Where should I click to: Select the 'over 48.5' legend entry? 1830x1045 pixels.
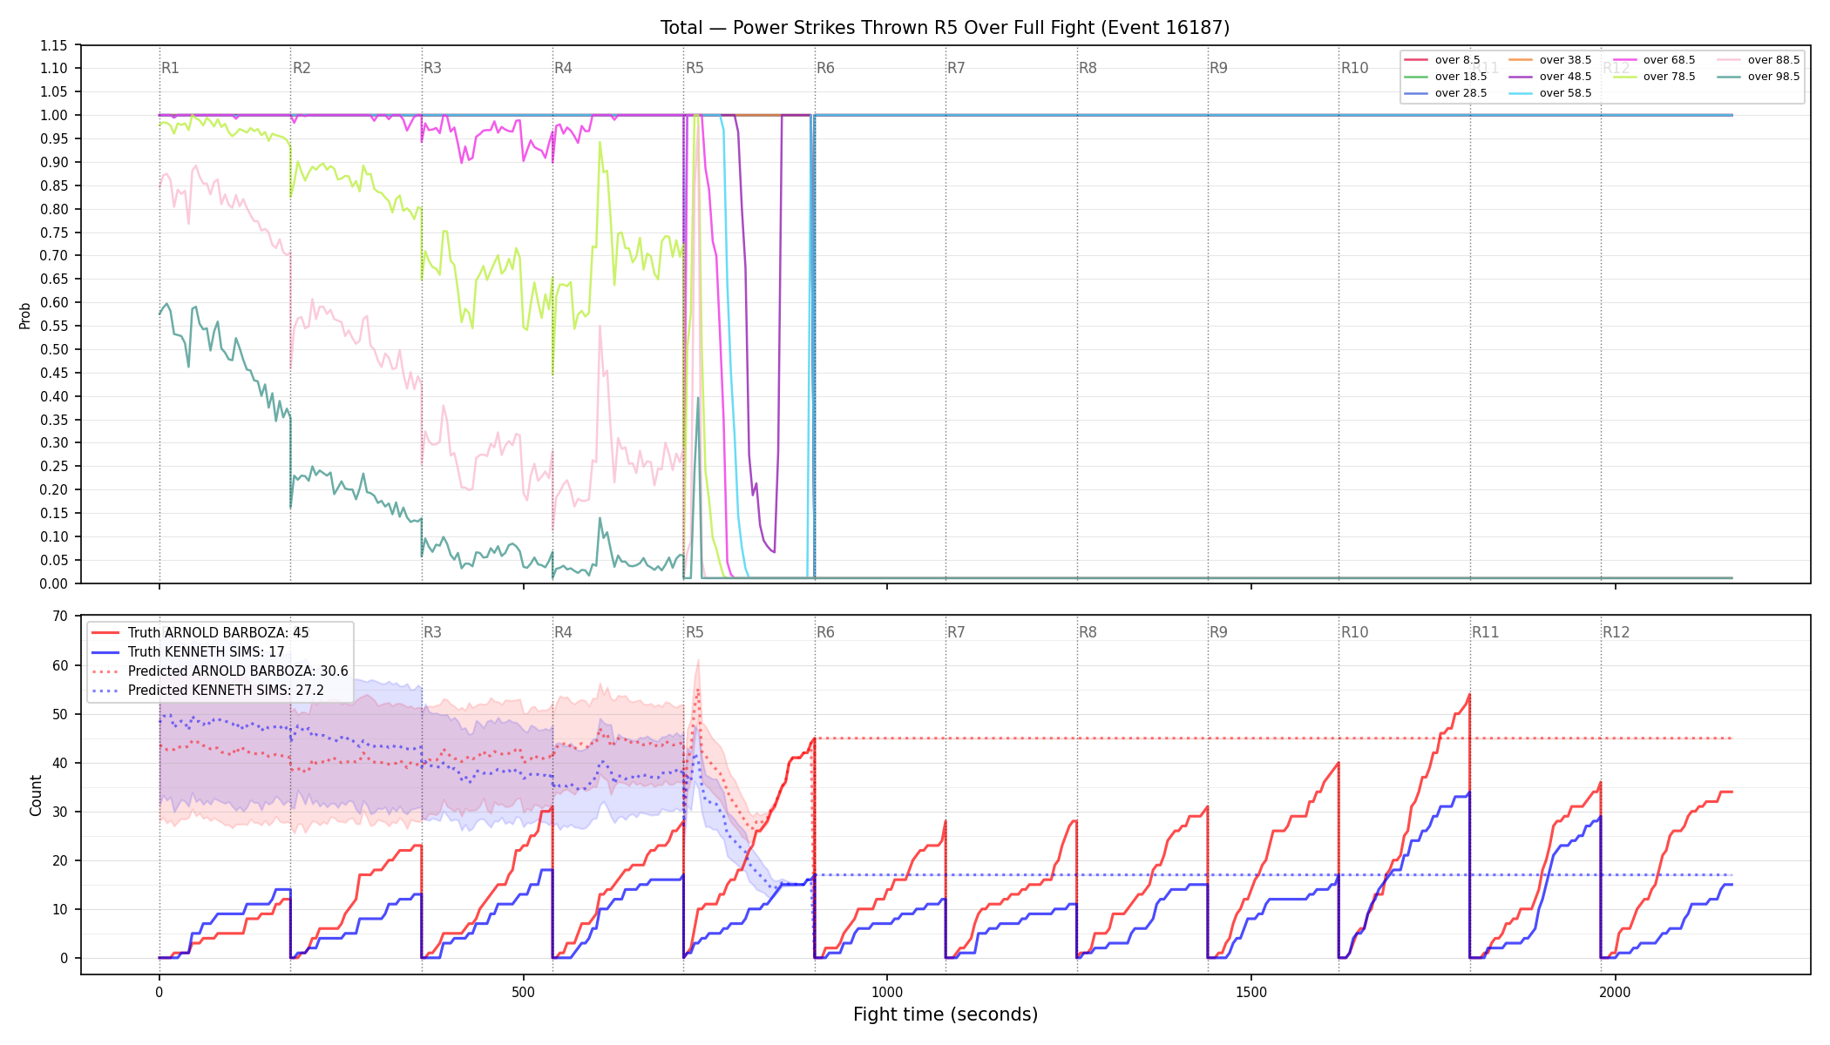click(1550, 77)
